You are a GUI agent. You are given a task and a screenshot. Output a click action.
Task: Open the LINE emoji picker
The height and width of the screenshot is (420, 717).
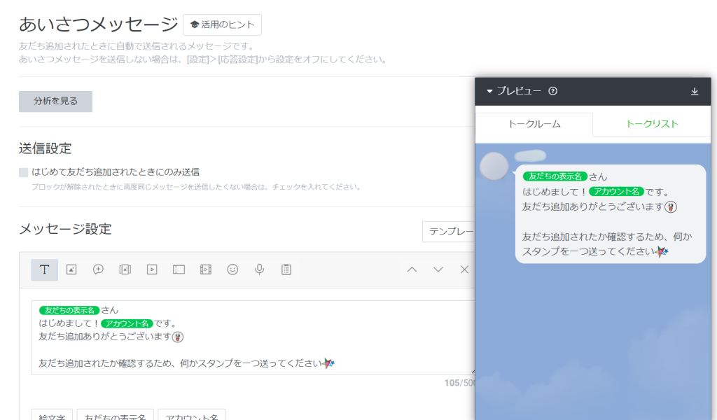click(x=232, y=269)
